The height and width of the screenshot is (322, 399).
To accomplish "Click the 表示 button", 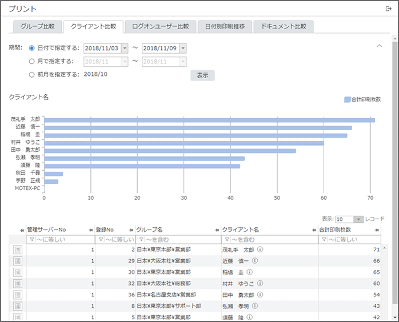I will 202,75.
